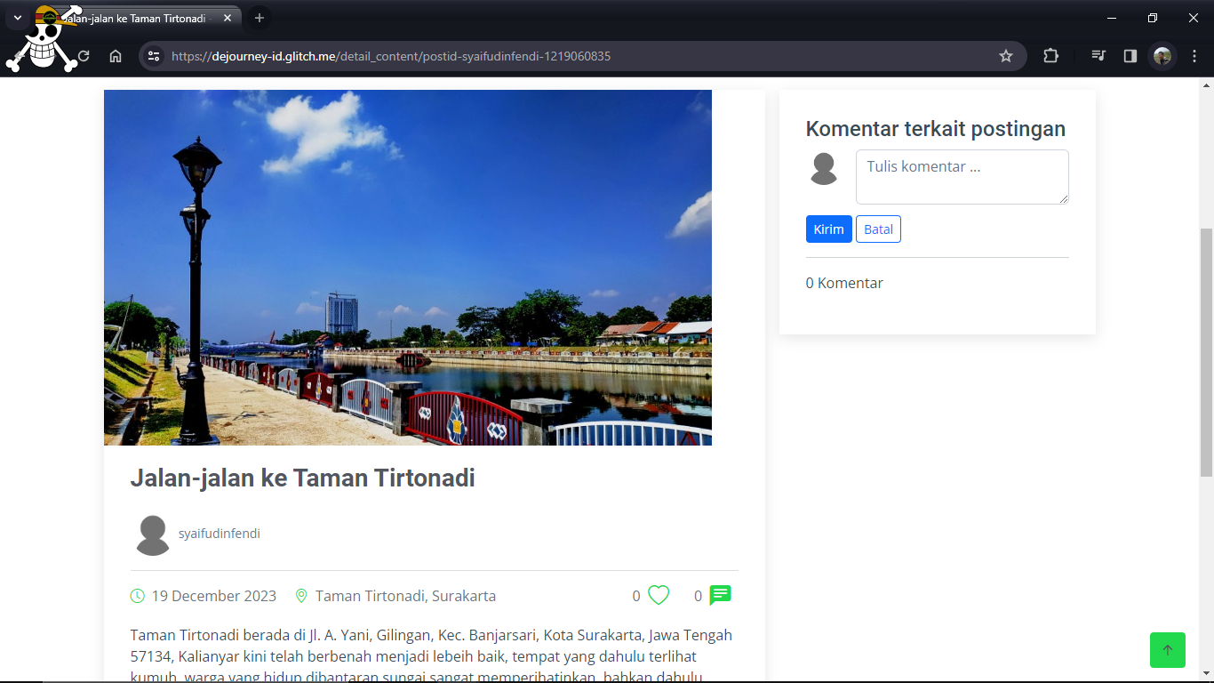The height and width of the screenshot is (683, 1214).
Task: Open the Chrome profile avatar
Action: point(1162,56)
